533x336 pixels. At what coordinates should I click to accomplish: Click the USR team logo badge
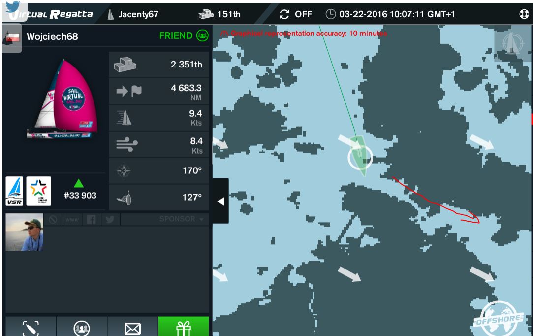[14, 191]
